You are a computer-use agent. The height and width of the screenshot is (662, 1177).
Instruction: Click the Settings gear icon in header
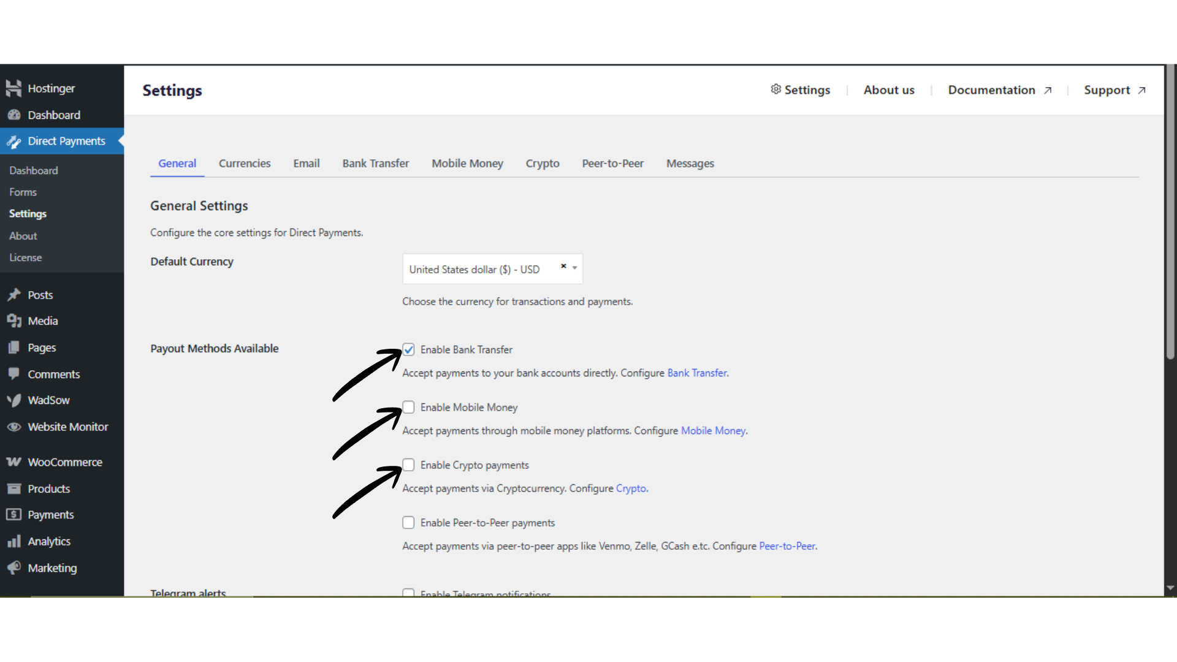tap(775, 89)
